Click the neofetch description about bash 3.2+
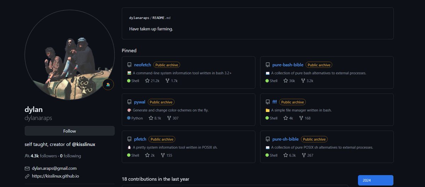The height and width of the screenshot is (187, 425). tap(182, 73)
